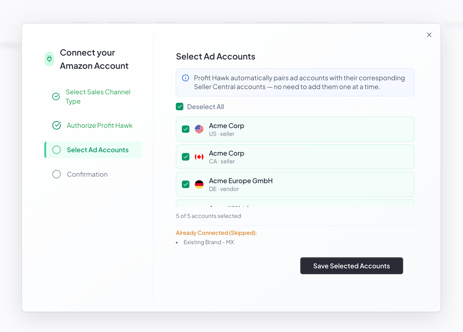Toggle the Deselect All checkbox
This screenshot has height=332, width=463.
(180, 107)
